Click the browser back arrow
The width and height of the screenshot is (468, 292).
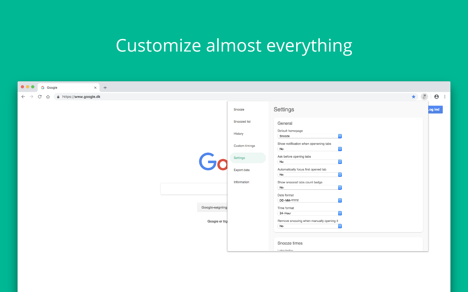(x=23, y=97)
